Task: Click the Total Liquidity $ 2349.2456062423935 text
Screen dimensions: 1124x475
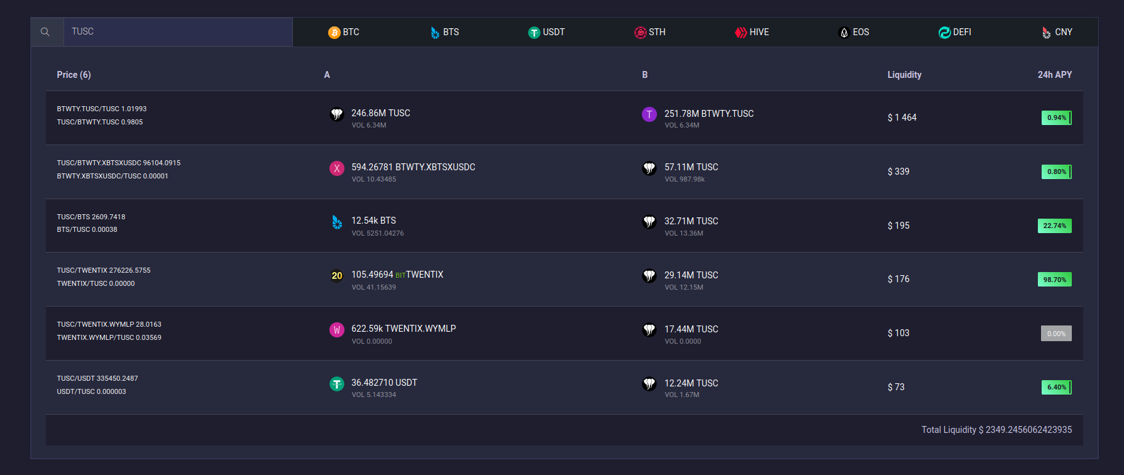Action: (x=997, y=430)
